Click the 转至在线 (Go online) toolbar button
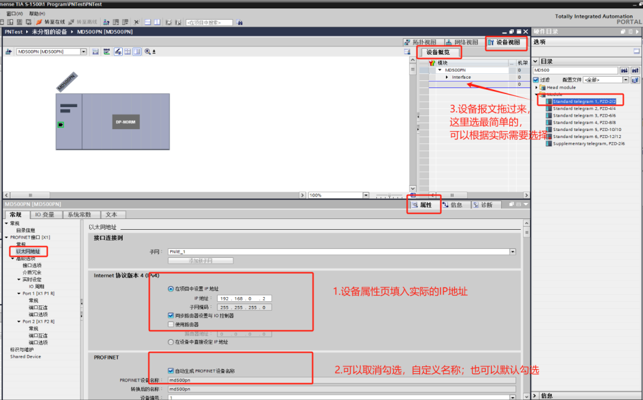The width and height of the screenshot is (643, 400). [x=51, y=22]
